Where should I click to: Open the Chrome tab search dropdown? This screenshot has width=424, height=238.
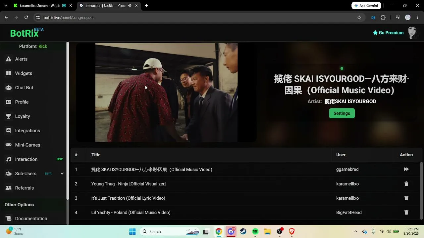tap(5, 6)
